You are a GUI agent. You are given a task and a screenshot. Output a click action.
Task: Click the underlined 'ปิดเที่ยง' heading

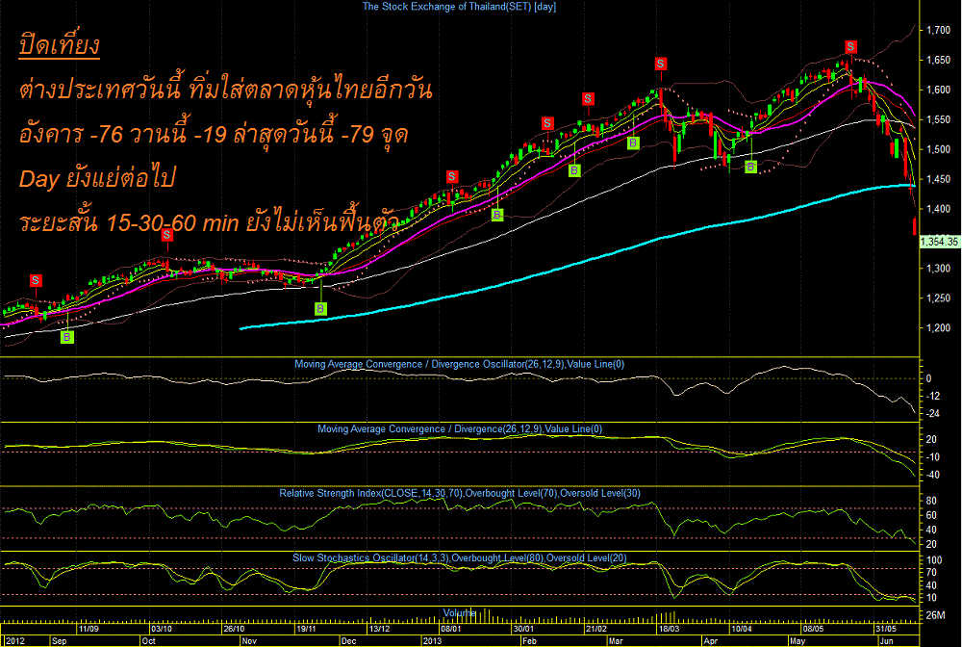[59, 45]
